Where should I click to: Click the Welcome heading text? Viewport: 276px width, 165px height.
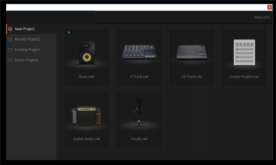262,17
